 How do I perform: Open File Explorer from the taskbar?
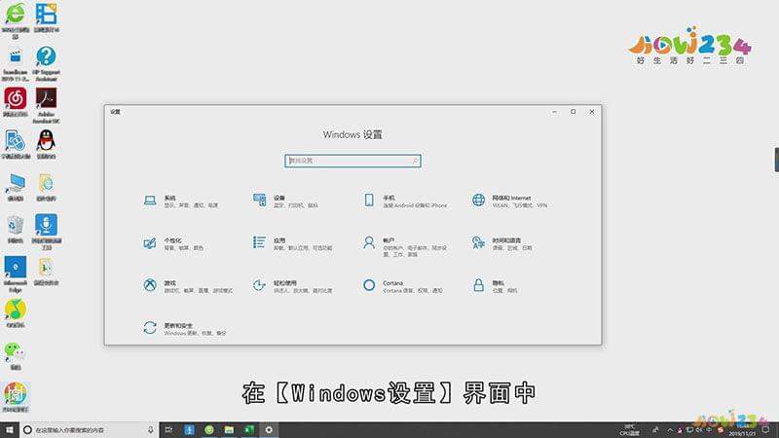[x=229, y=429]
